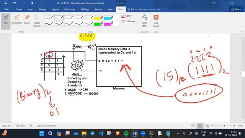Click the proofing errors icon
Viewport: 245px width, 138px height.
pyautogui.click(x=31, y=126)
